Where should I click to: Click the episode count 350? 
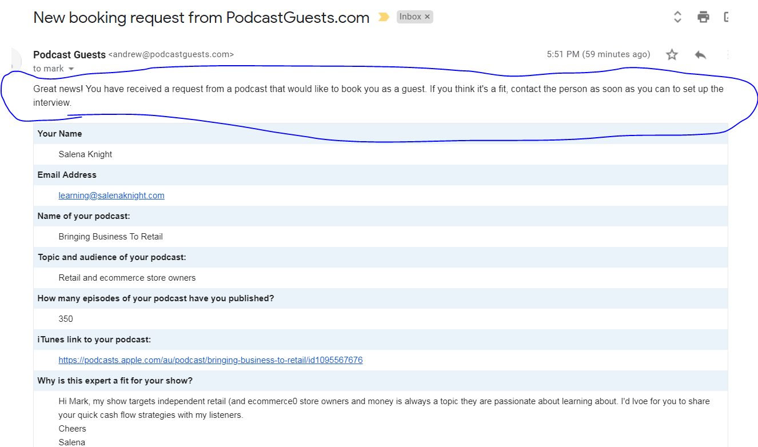(66, 319)
